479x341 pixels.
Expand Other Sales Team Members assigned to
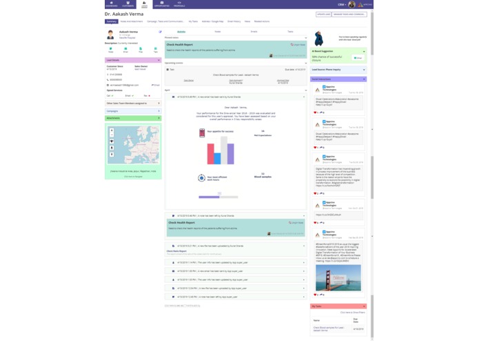tap(159, 104)
